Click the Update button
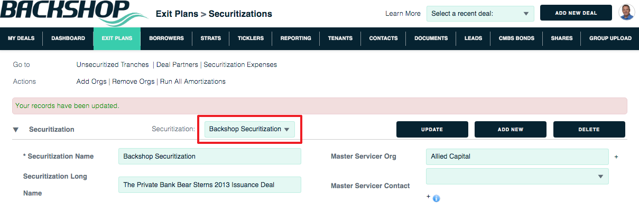 tap(432, 129)
